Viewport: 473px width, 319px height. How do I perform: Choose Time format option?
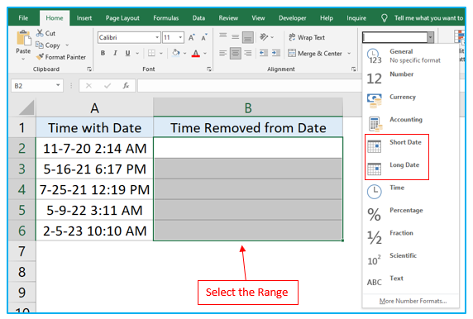pyautogui.click(x=410, y=192)
